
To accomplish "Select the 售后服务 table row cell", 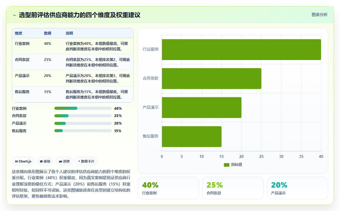I will point(22,92).
